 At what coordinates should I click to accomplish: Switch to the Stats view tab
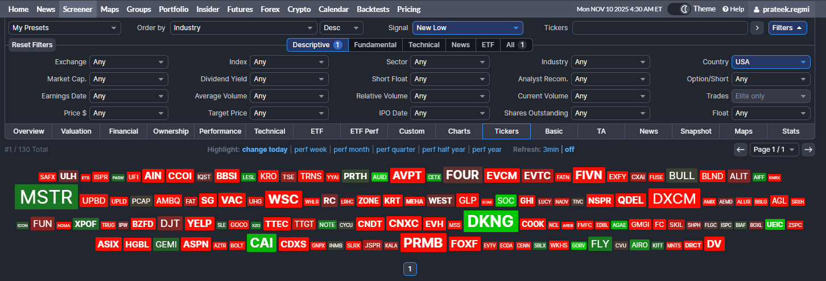click(791, 131)
